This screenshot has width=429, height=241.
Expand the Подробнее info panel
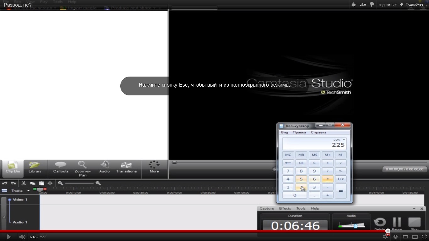pyautogui.click(x=413, y=4)
